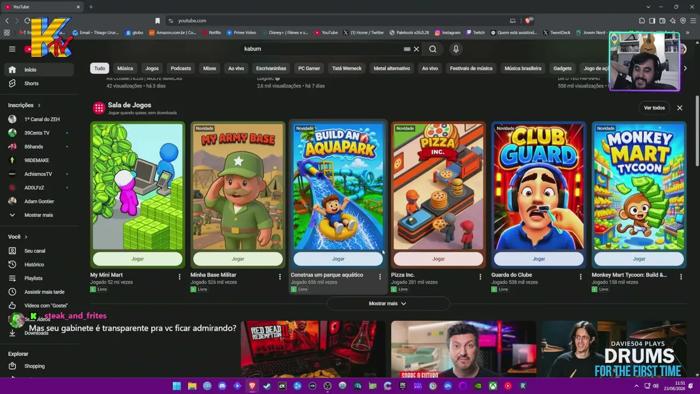The image size is (700, 394).
Task: Select the Escrivaninhas filter chip
Action: 271,68
